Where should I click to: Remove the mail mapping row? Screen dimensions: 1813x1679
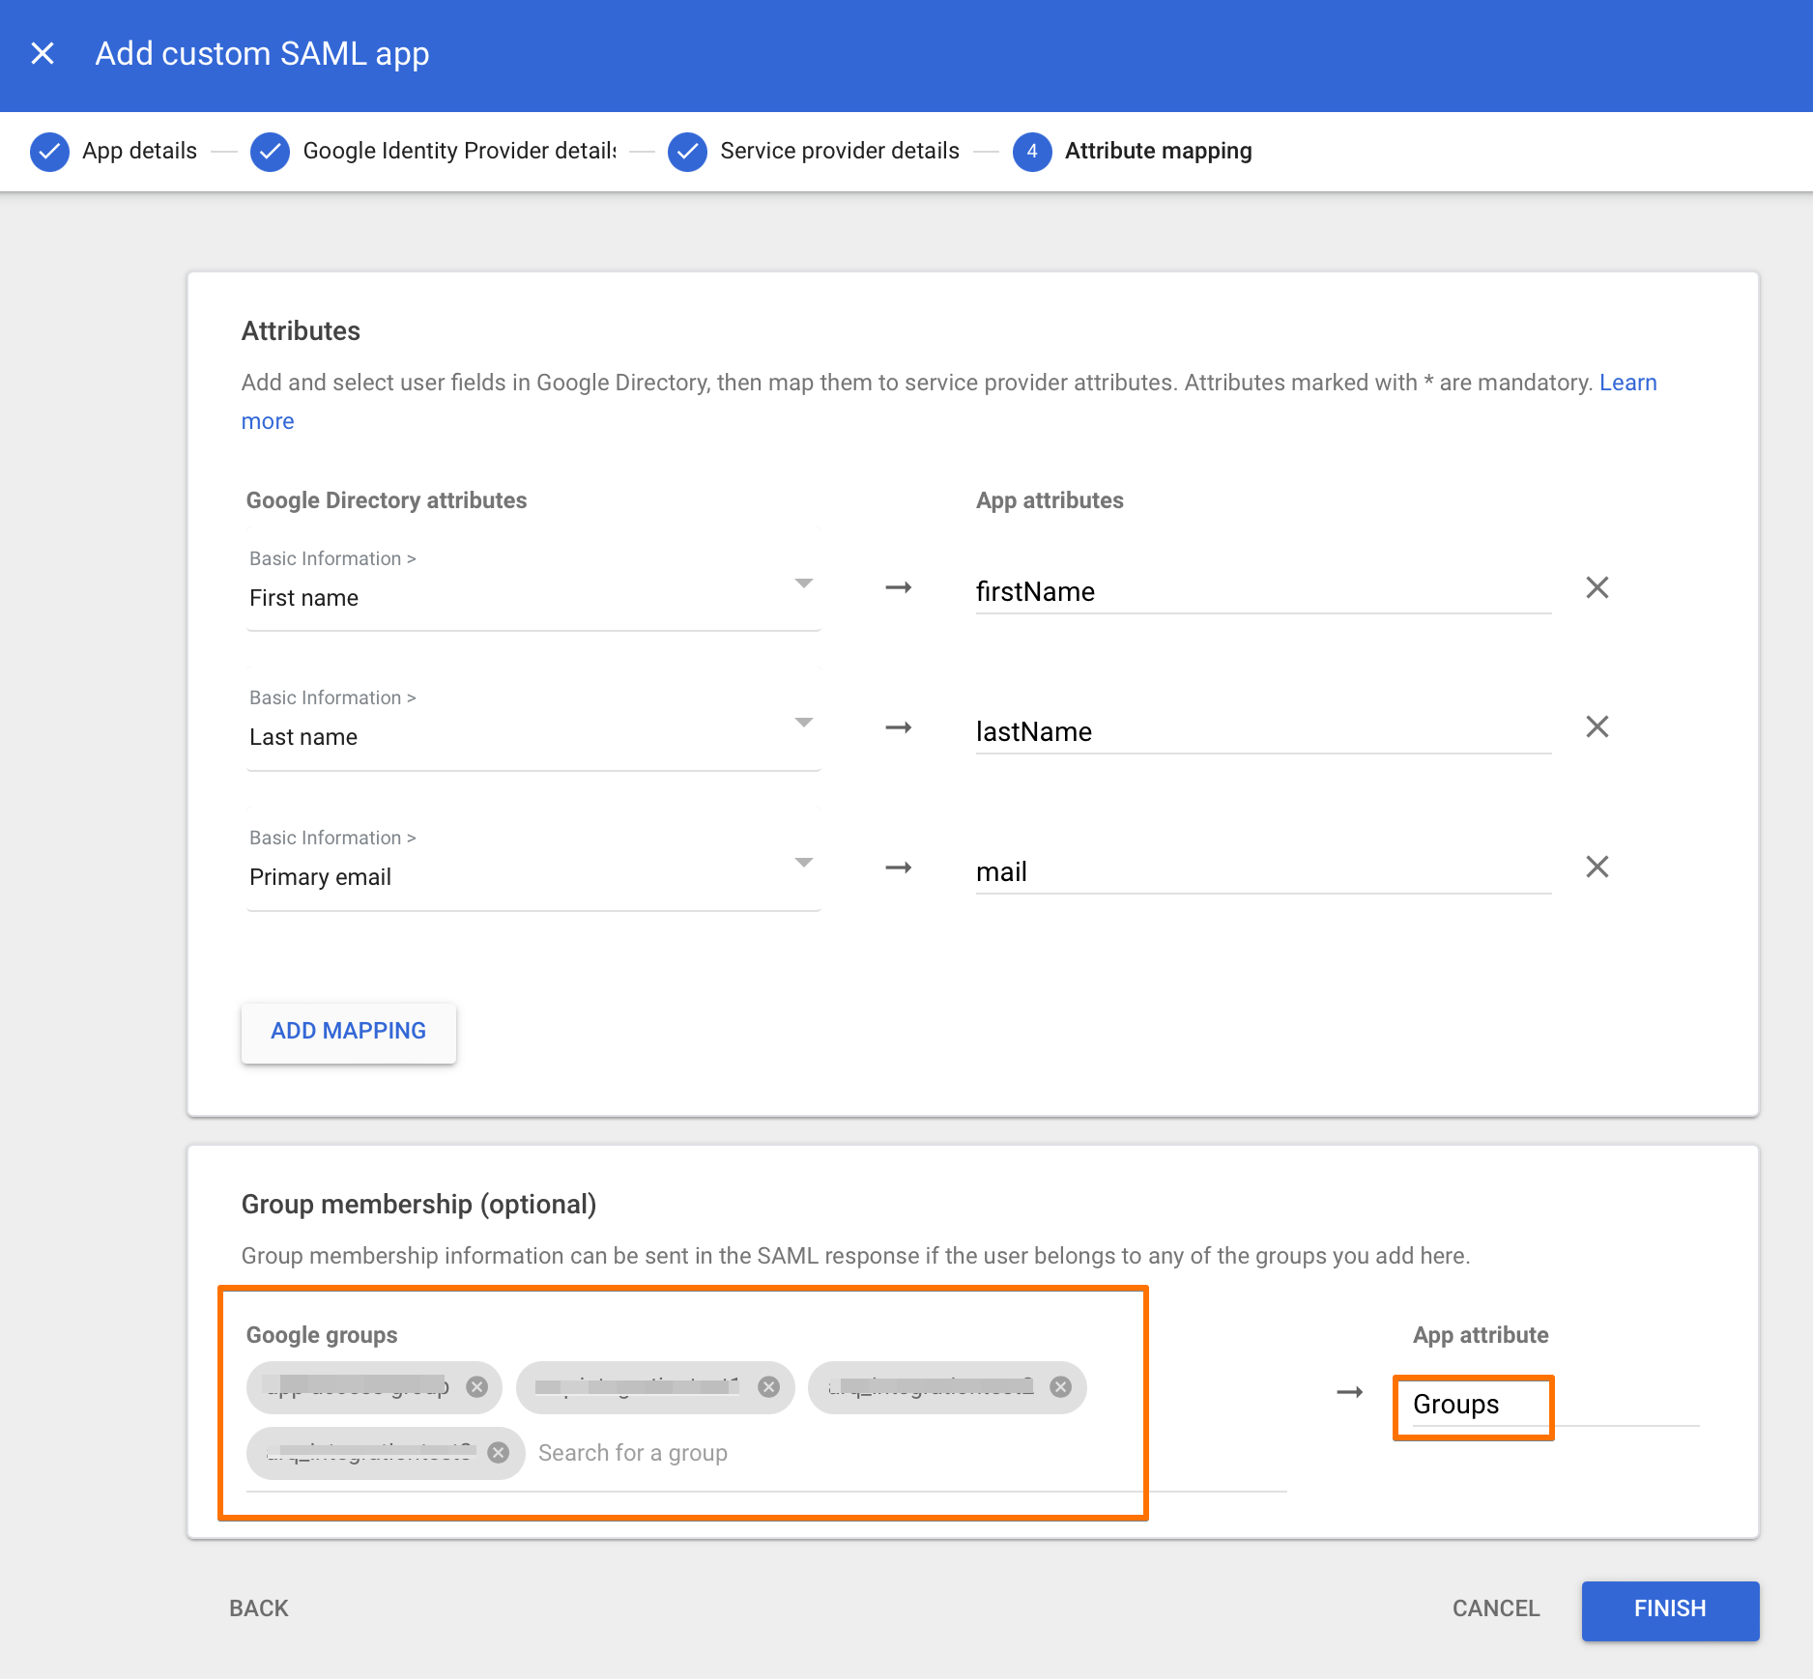(x=1597, y=867)
